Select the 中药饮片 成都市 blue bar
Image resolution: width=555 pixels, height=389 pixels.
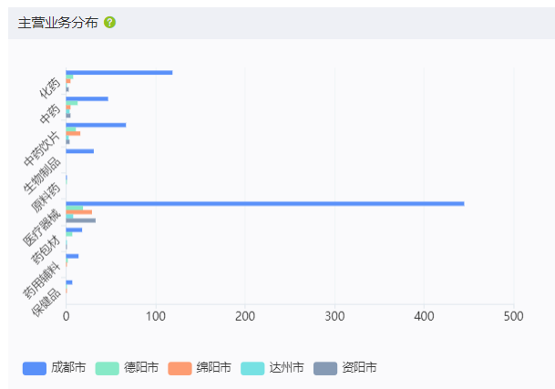(x=96, y=125)
